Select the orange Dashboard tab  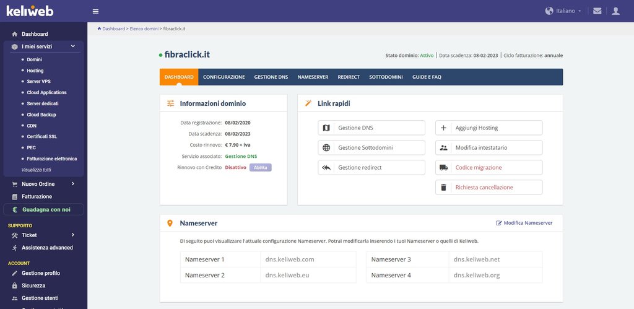pos(179,77)
